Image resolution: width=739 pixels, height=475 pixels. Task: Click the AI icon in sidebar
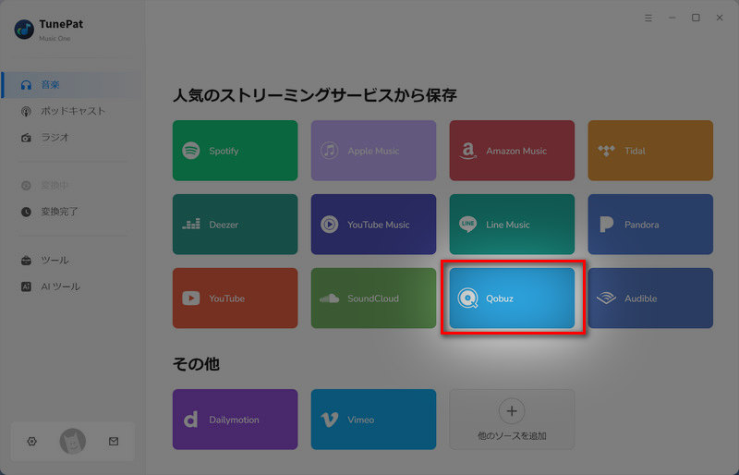click(x=26, y=286)
